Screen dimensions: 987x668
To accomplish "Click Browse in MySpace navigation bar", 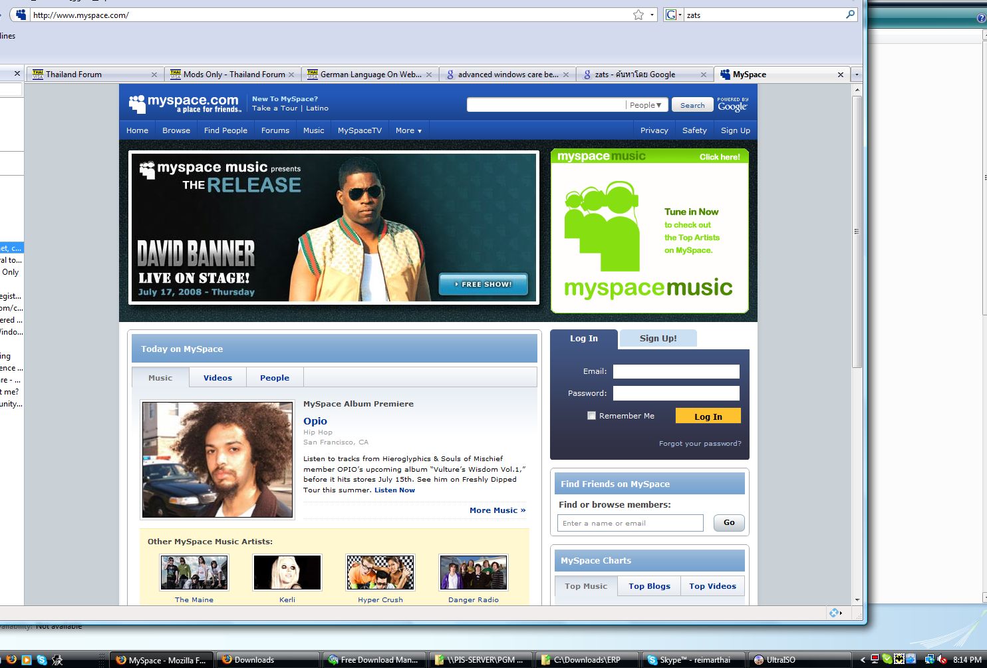I will click(176, 130).
